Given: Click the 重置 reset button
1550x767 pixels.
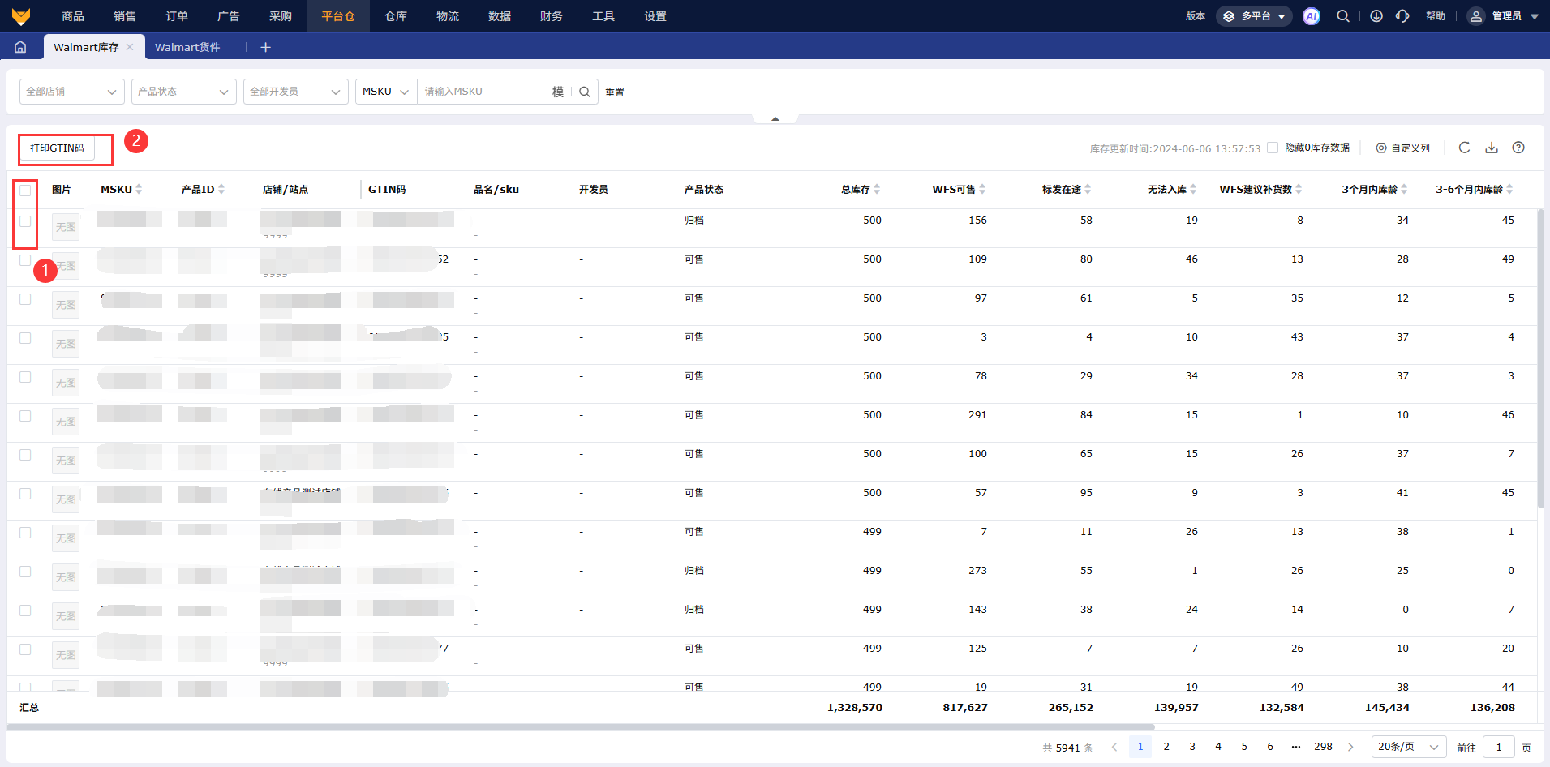Looking at the screenshot, I should tap(615, 92).
